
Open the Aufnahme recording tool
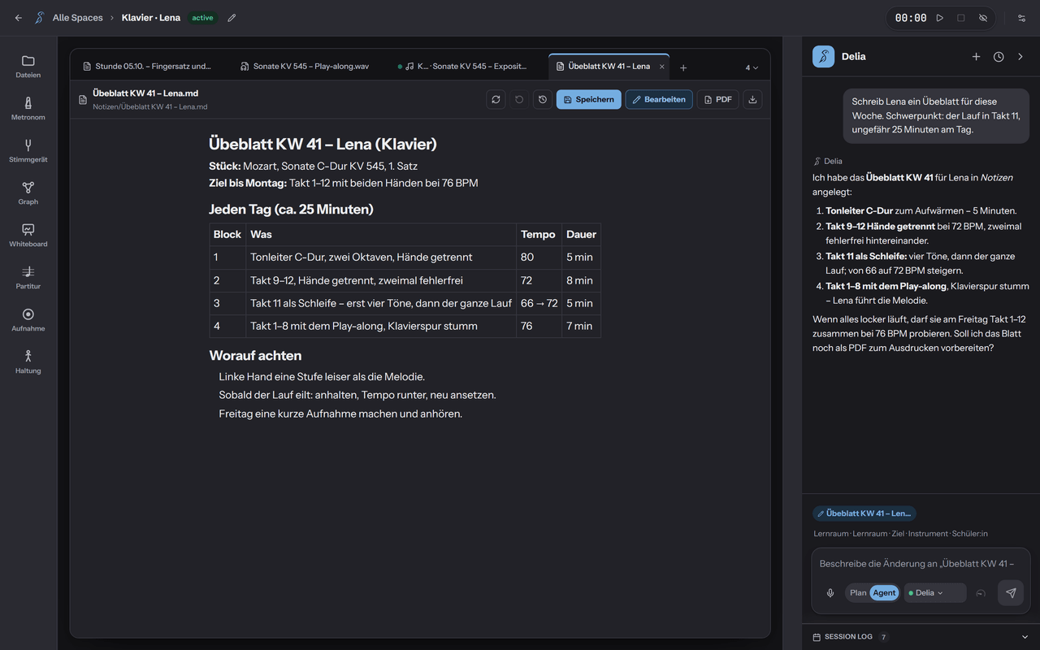pos(28,320)
